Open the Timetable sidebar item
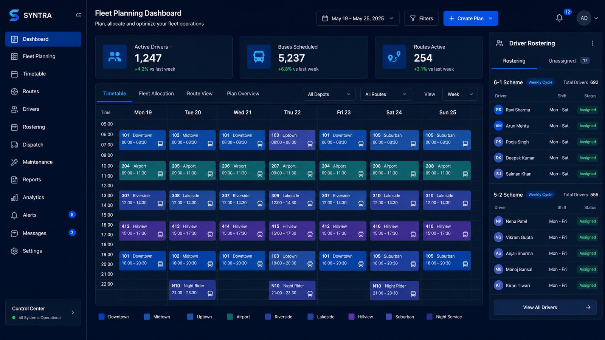Viewport: 605px width, 340px height. 43,74
